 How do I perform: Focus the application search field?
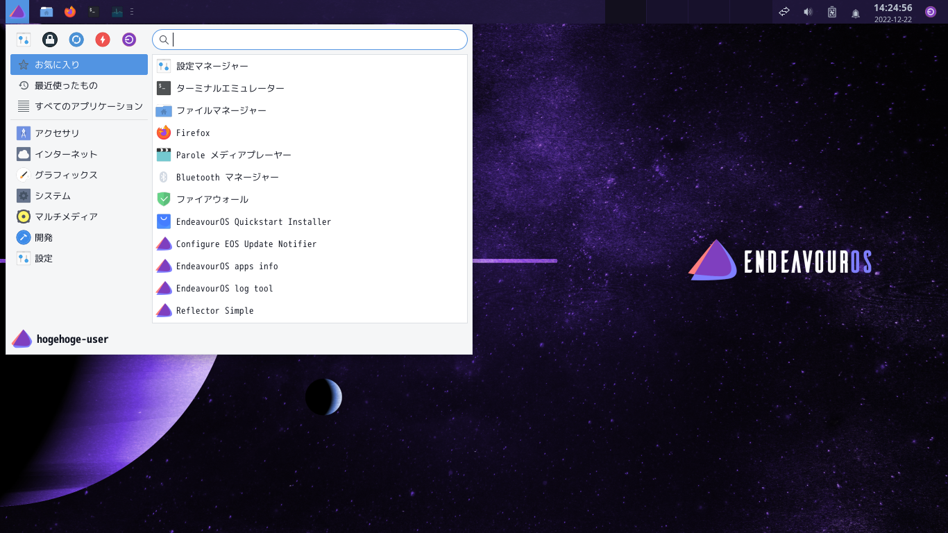point(310,40)
